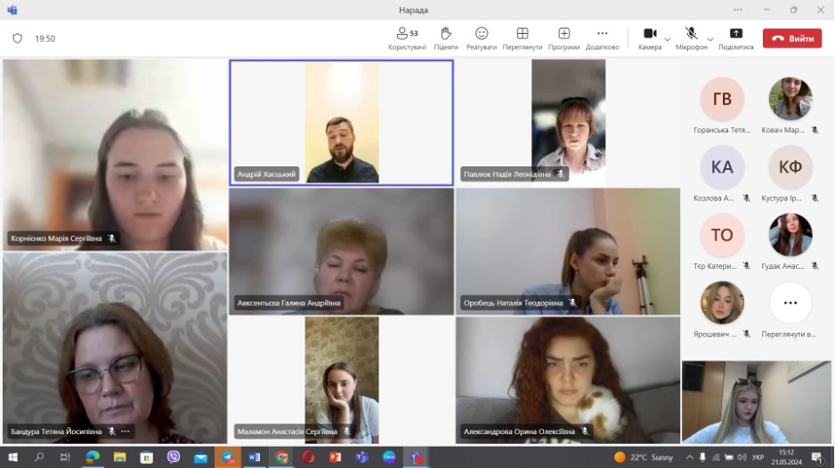Open volume control in tray

(x=742, y=457)
